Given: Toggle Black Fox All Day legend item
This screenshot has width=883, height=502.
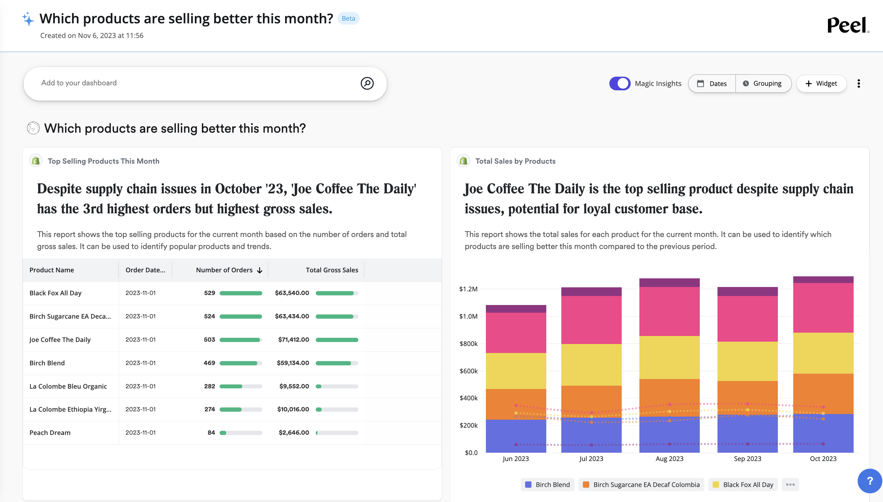Looking at the screenshot, I should tap(743, 484).
